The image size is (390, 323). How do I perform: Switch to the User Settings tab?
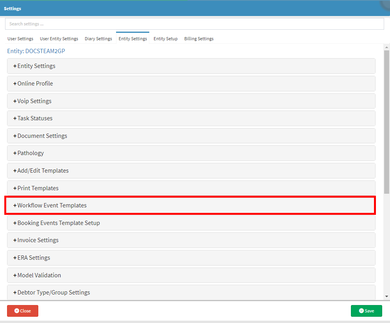(x=20, y=39)
